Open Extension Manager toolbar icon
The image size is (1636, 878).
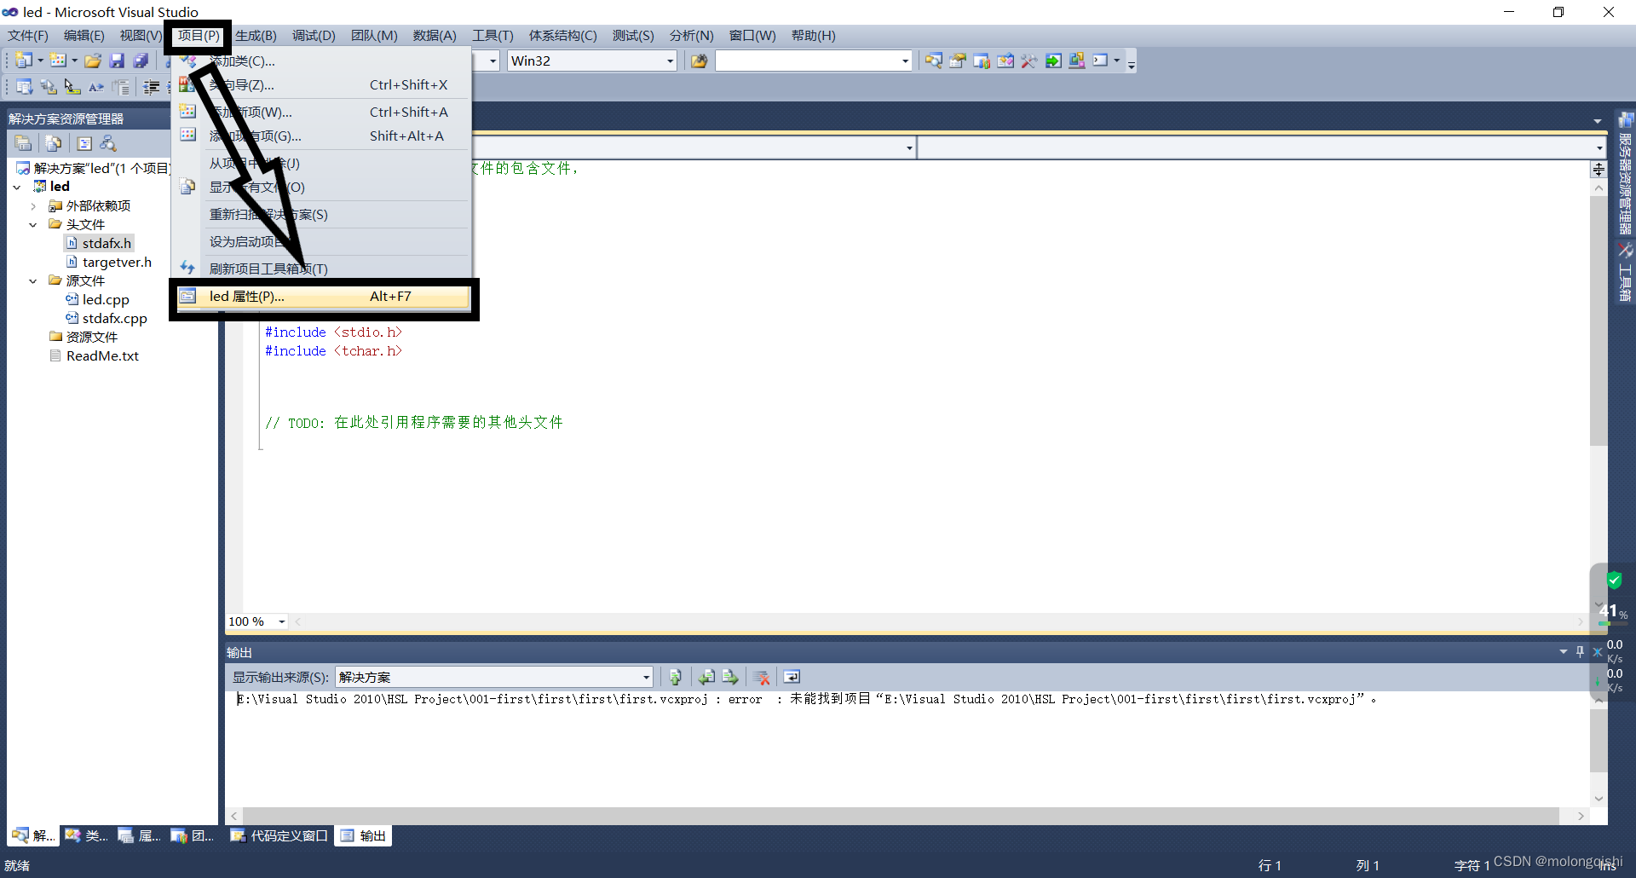(1077, 61)
